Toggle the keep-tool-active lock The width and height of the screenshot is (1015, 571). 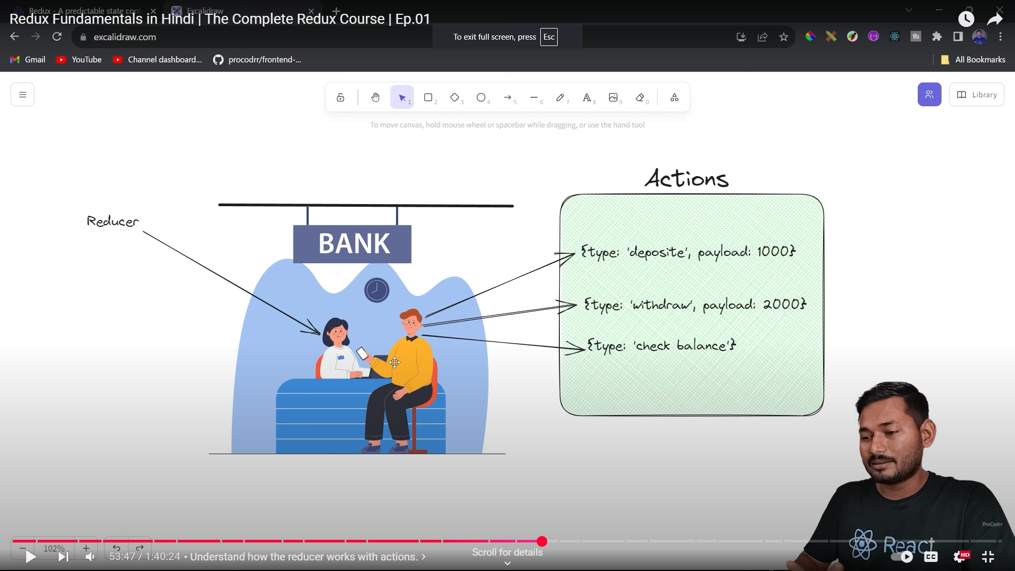(340, 97)
